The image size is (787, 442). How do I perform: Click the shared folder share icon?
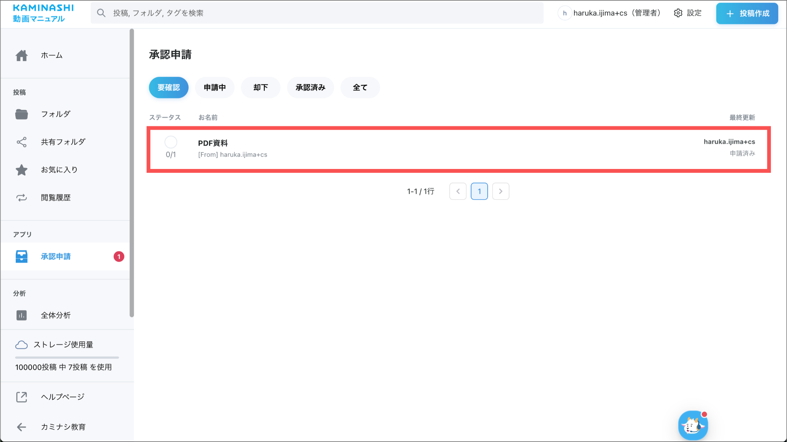click(22, 142)
